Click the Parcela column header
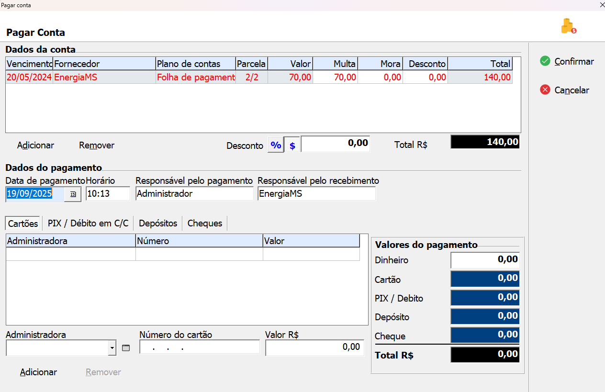 point(252,64)
